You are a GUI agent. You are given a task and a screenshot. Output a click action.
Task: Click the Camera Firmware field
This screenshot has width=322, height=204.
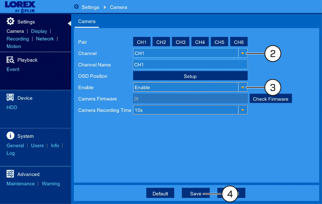coord(190,99)
